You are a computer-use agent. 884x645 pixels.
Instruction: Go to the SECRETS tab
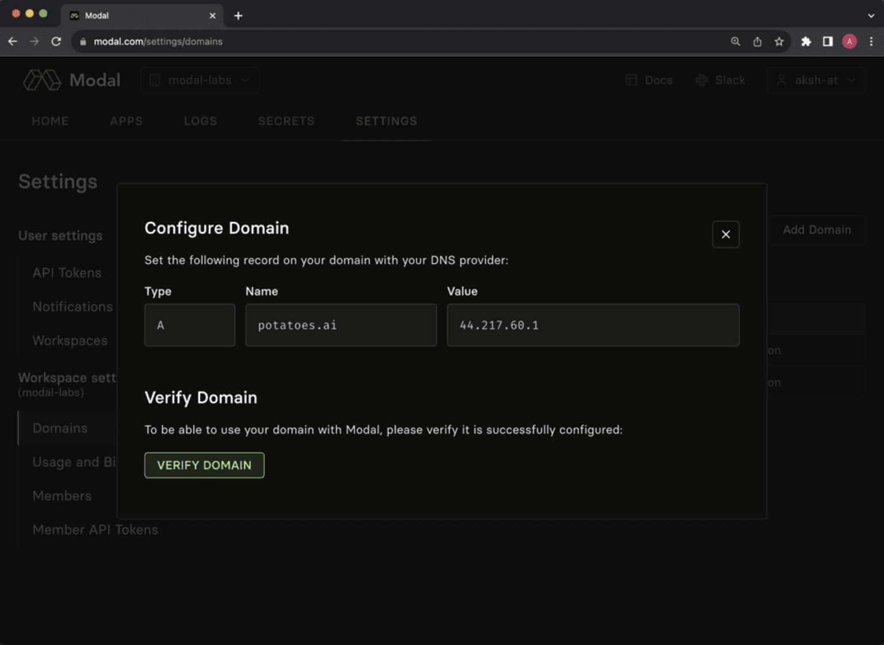click(286, 121)
